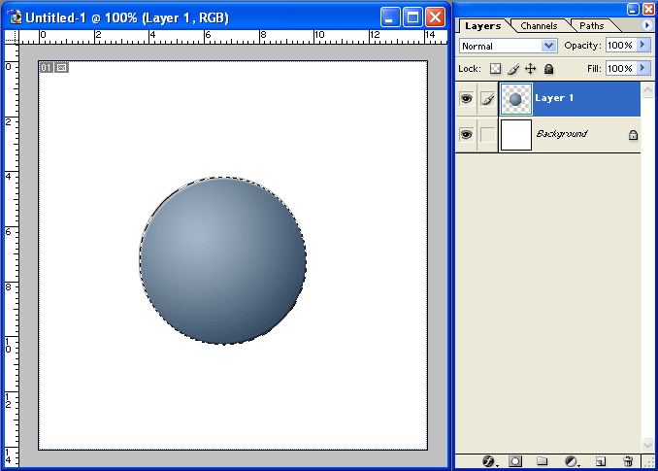Open the Layers palette flyout menu arrow
658x471 pixels.
click(646, 25)
